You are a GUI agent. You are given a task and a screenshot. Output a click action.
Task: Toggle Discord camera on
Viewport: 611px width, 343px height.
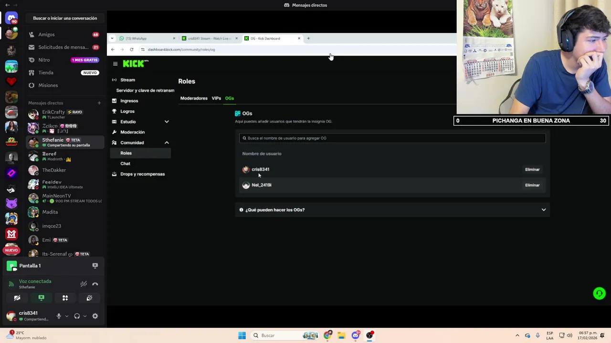pyautogui.click(x=17, y=298)
